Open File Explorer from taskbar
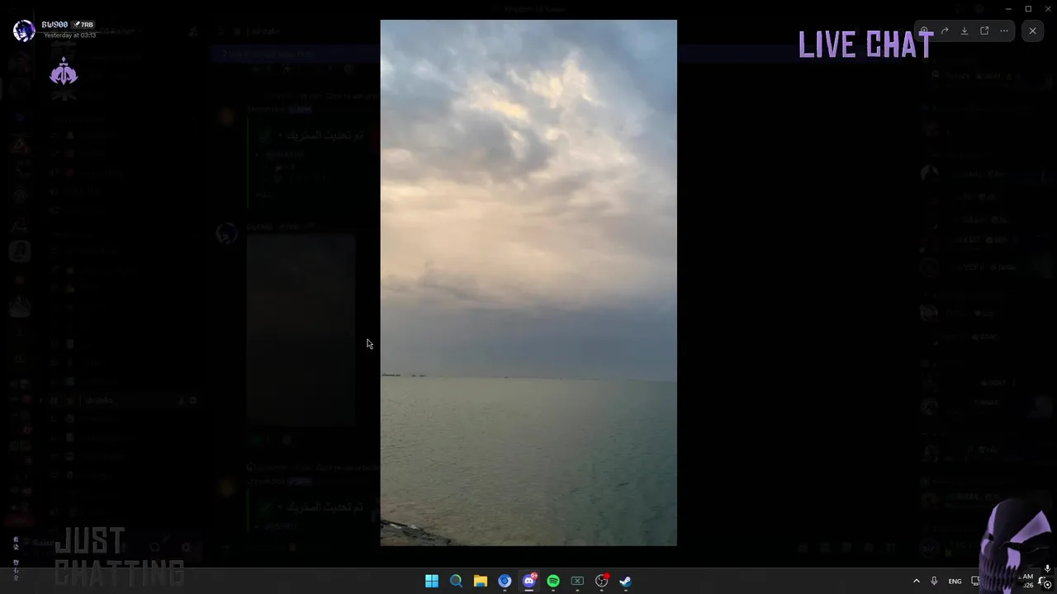Screen dimensions: 1057x594 coord(480,581)
